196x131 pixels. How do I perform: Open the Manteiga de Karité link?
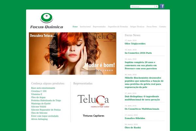pos(41,103)
